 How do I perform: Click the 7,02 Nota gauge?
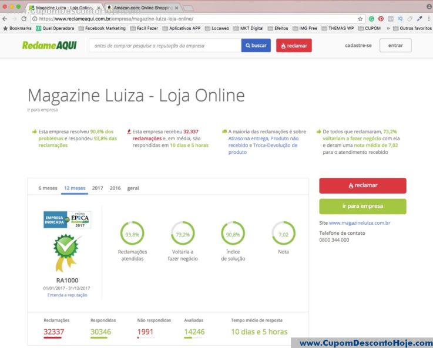284,234
